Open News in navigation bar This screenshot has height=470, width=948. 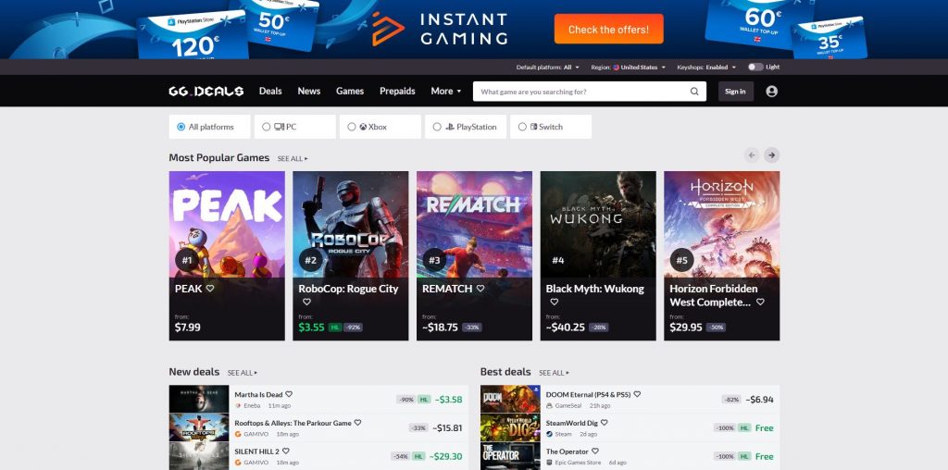[x=309, y=92]
